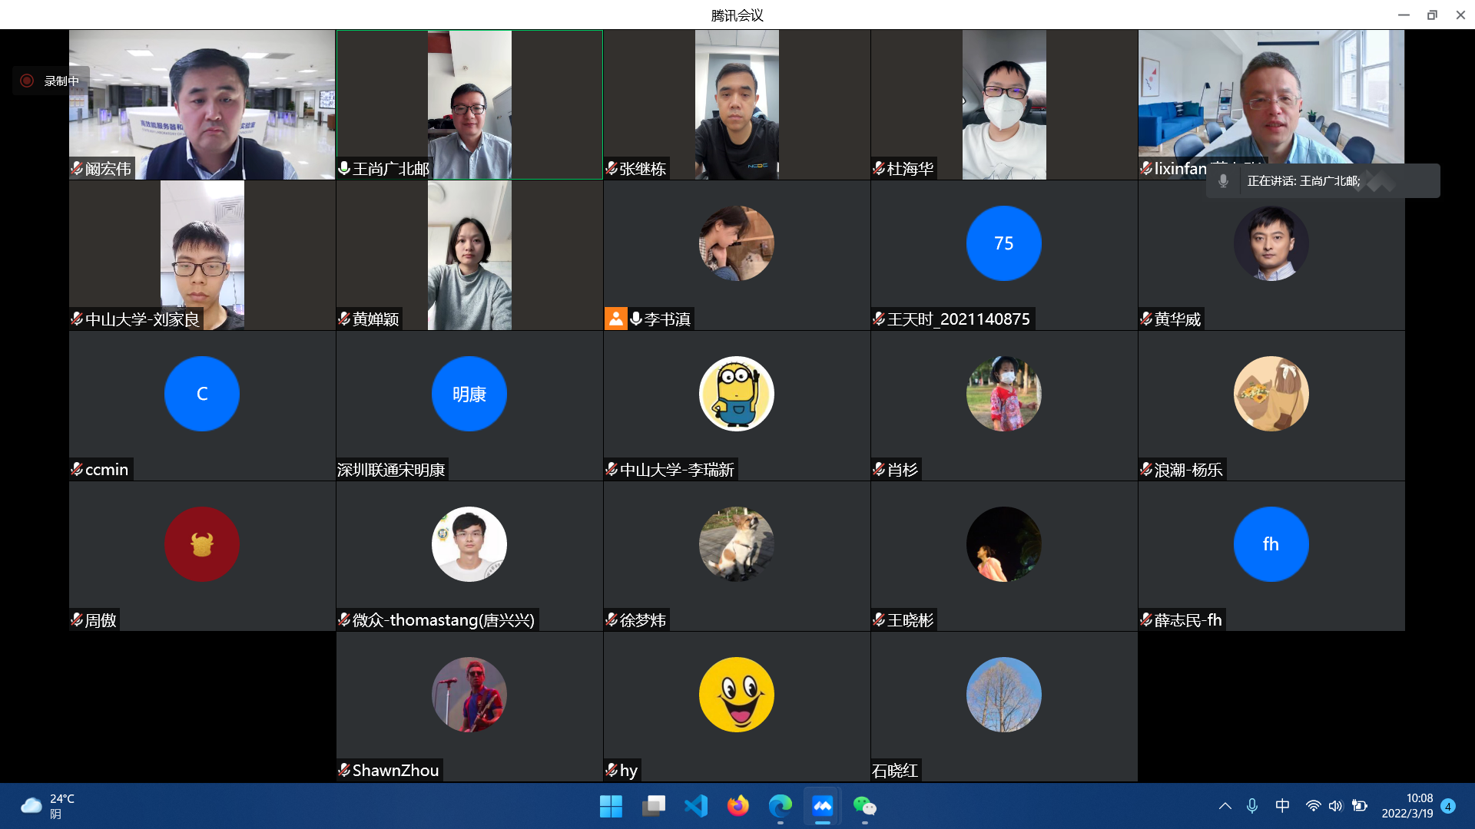This screenshot has width=1475, height=829.
Task: Click tree photo avatar of 石晓红
Action: (x=1004, y=695)
